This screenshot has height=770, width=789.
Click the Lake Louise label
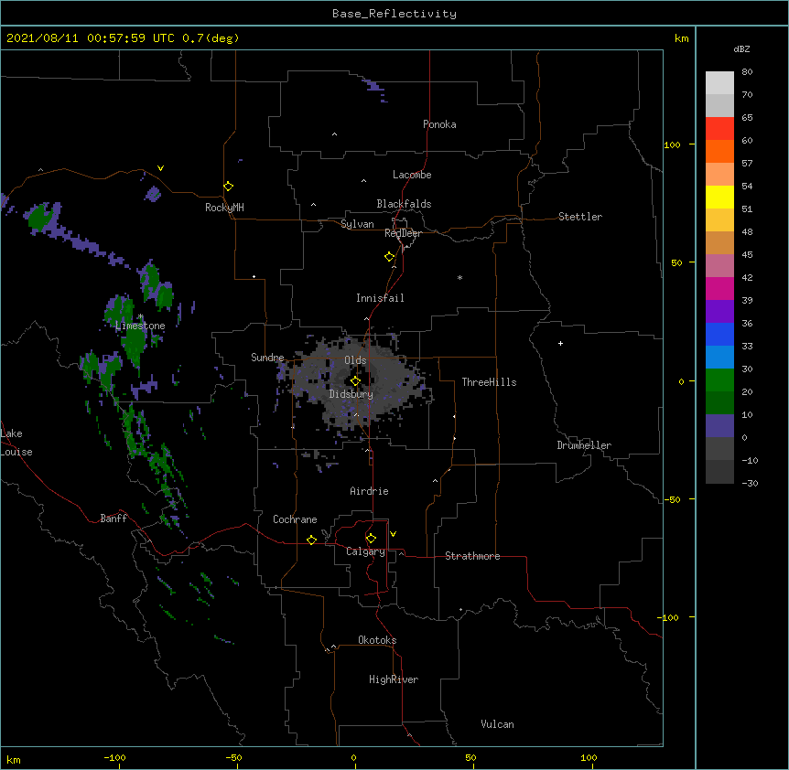[x=16, y=443]
